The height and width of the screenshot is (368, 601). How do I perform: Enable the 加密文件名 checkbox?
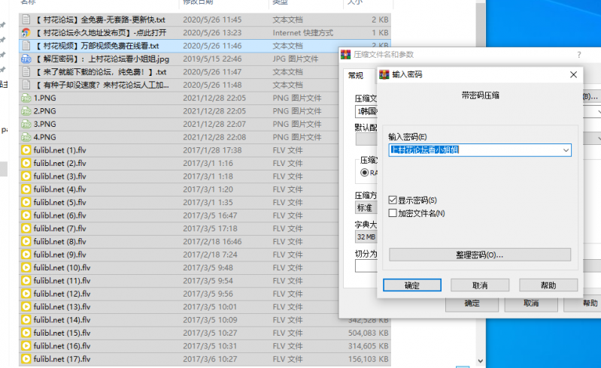393,213
